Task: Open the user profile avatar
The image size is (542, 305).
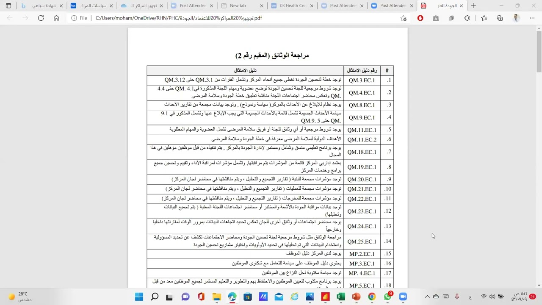Action: tap(516, 18)
